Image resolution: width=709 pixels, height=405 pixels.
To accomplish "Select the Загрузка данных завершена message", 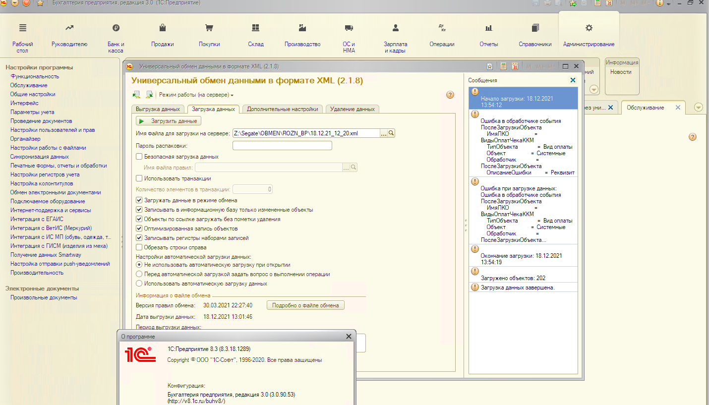I will pyautogui.click(x=523, y=287).
